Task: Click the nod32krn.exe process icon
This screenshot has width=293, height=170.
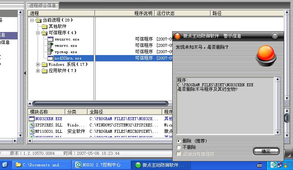Action: (x=50, y=58)
